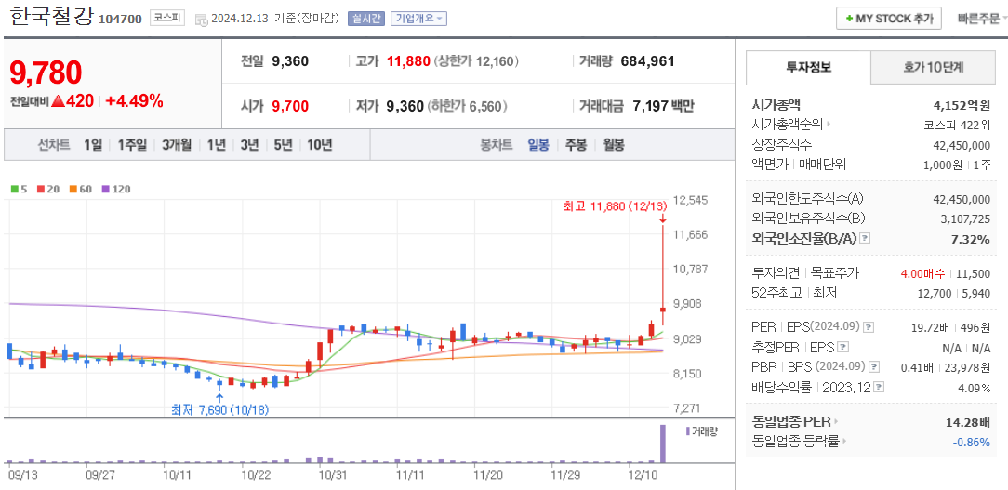
Task: Click the MY STOCK 추가 button
Action: click(888, 19)
